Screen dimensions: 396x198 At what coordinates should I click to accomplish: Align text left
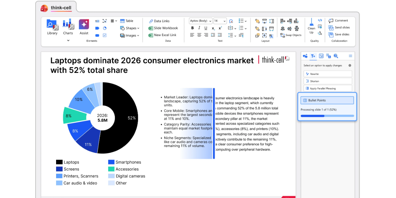click(192, 35)
